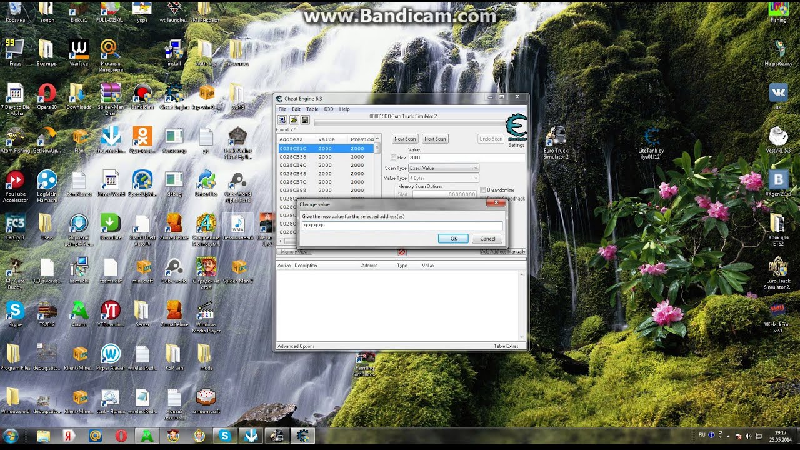The width and height of the screenshot is (800, 450).
Task: Open the Atom Fishing desktop shortcut
Action: [15, 140]
